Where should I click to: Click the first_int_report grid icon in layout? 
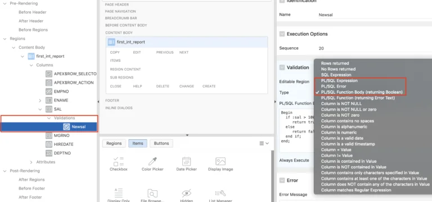click(x=111, y=42)
